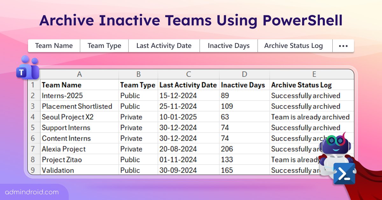Image resolution: width=382 pixels, height=200 pixels.
Task: Select the Last Activity Date tab
Action: [x=164, y=46]
